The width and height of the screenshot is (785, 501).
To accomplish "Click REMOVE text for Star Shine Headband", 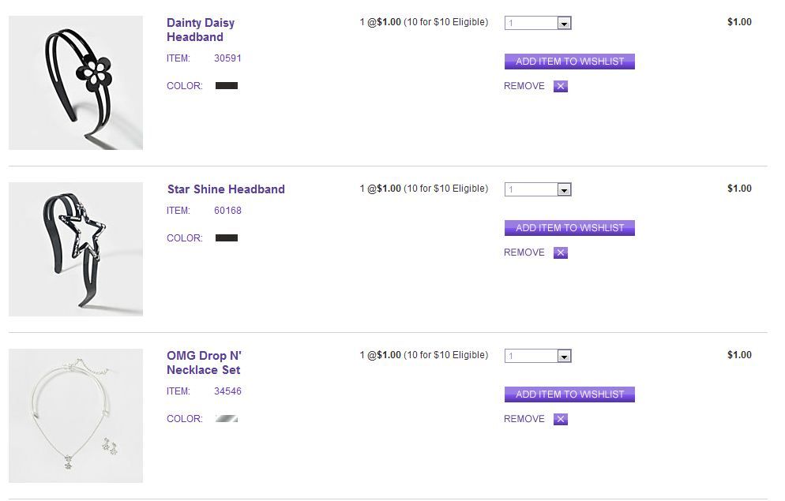I will pos(524,252).
